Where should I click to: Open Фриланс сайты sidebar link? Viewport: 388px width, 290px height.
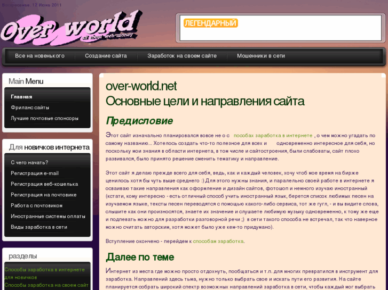click(30, 107)
